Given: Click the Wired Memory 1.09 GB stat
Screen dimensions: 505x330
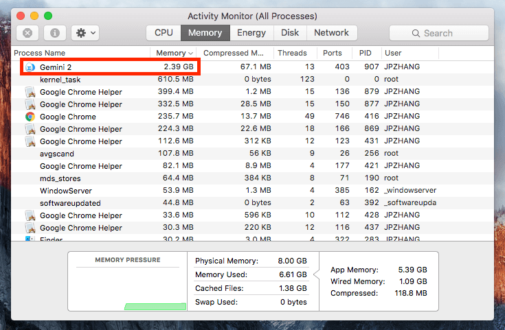Looking at the screenshot, I should [379, 281].
